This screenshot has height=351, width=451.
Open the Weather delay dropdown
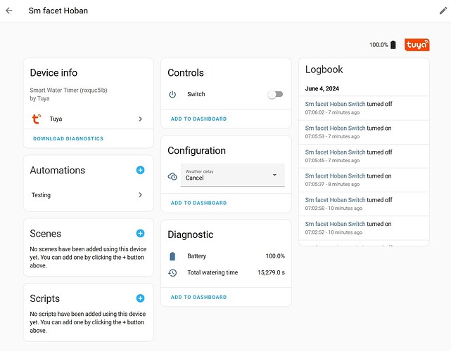tap(232, 175)
